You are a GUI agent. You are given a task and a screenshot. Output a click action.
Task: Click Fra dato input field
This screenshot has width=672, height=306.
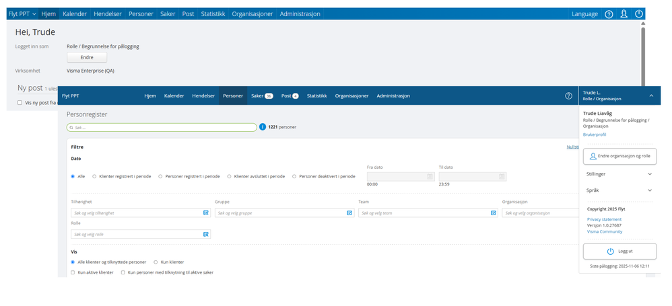tap(401, 176)
